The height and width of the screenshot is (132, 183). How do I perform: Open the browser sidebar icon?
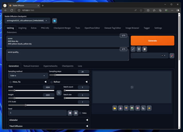(x=178, y=10)
